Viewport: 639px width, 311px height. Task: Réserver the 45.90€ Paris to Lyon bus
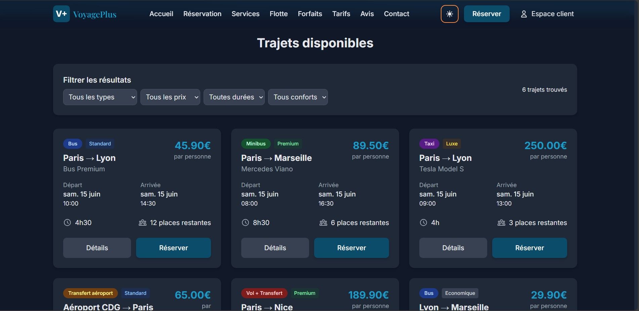[174, 248]
